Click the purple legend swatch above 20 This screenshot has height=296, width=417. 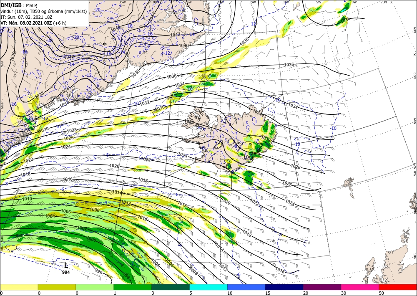pyautogui.click(x=322, y=287)
